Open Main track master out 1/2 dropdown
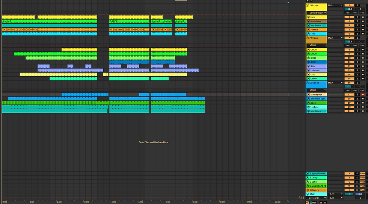This screenshot has width=368, height=204. pyautogui.click(x=335, y=198)
